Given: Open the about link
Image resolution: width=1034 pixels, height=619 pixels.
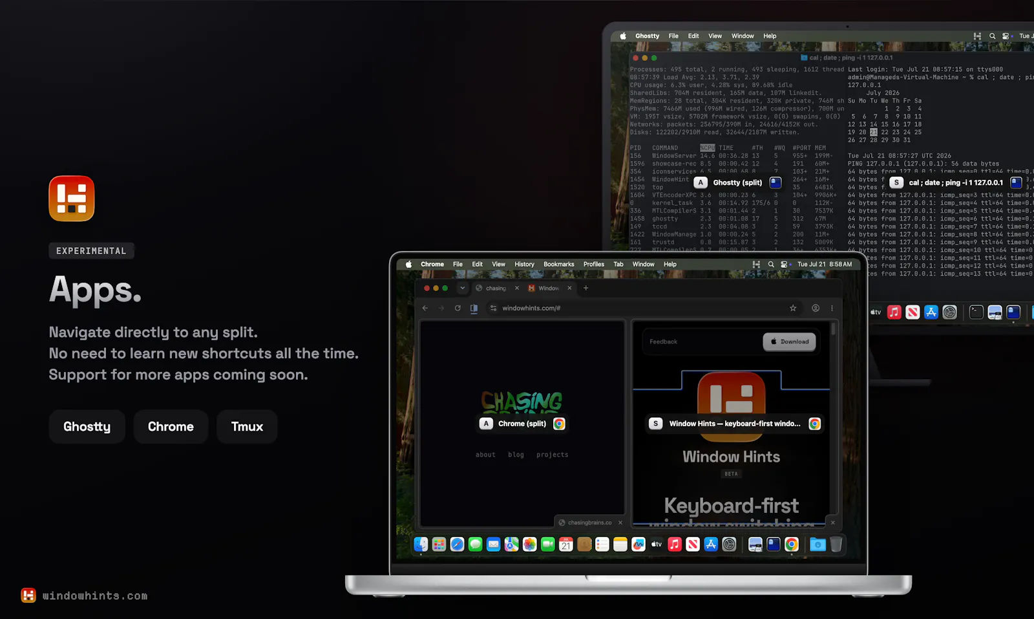Looking at the screenshot, I should [485, 455].
